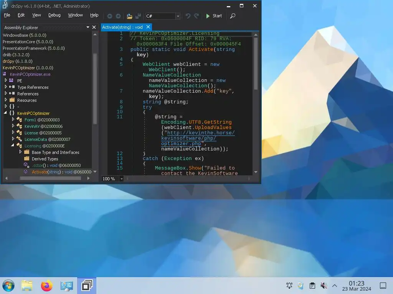The image size is (393, 294).
Task: Open the 100 % zoom dropdown
Action: click(121, 179)
